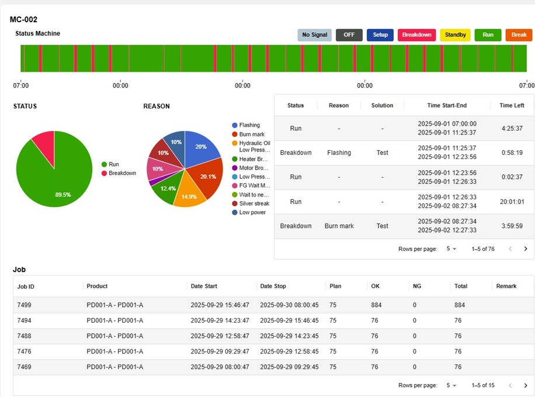This screenshot has width=535, height=397.
Task: Click the Burn mark legend marker
Action: 235,134
